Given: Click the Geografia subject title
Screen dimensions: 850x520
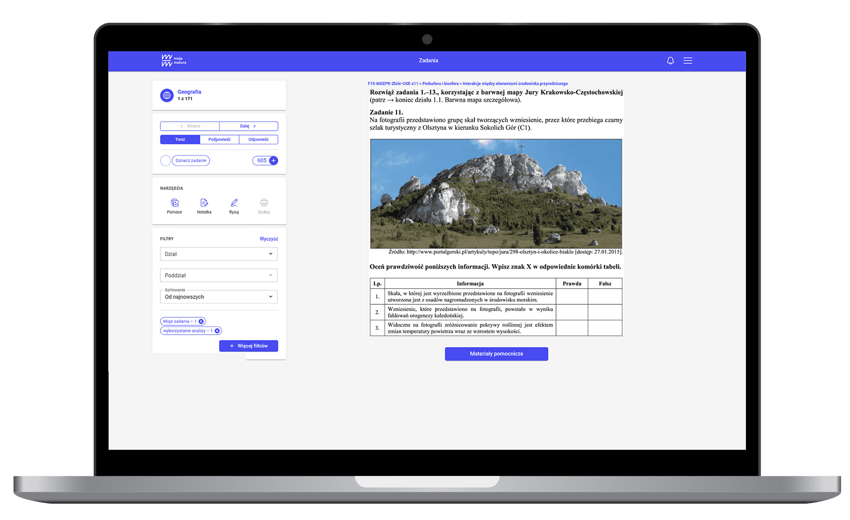Looking at the screenshot, I should click(189, 92).
